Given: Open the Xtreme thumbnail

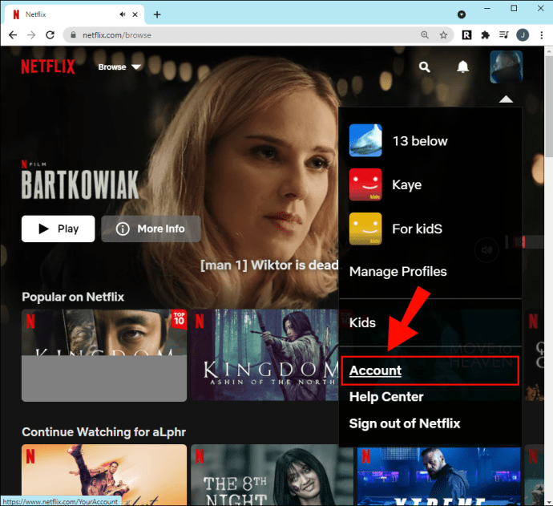Looking at the screenshot, I should 438,477.
